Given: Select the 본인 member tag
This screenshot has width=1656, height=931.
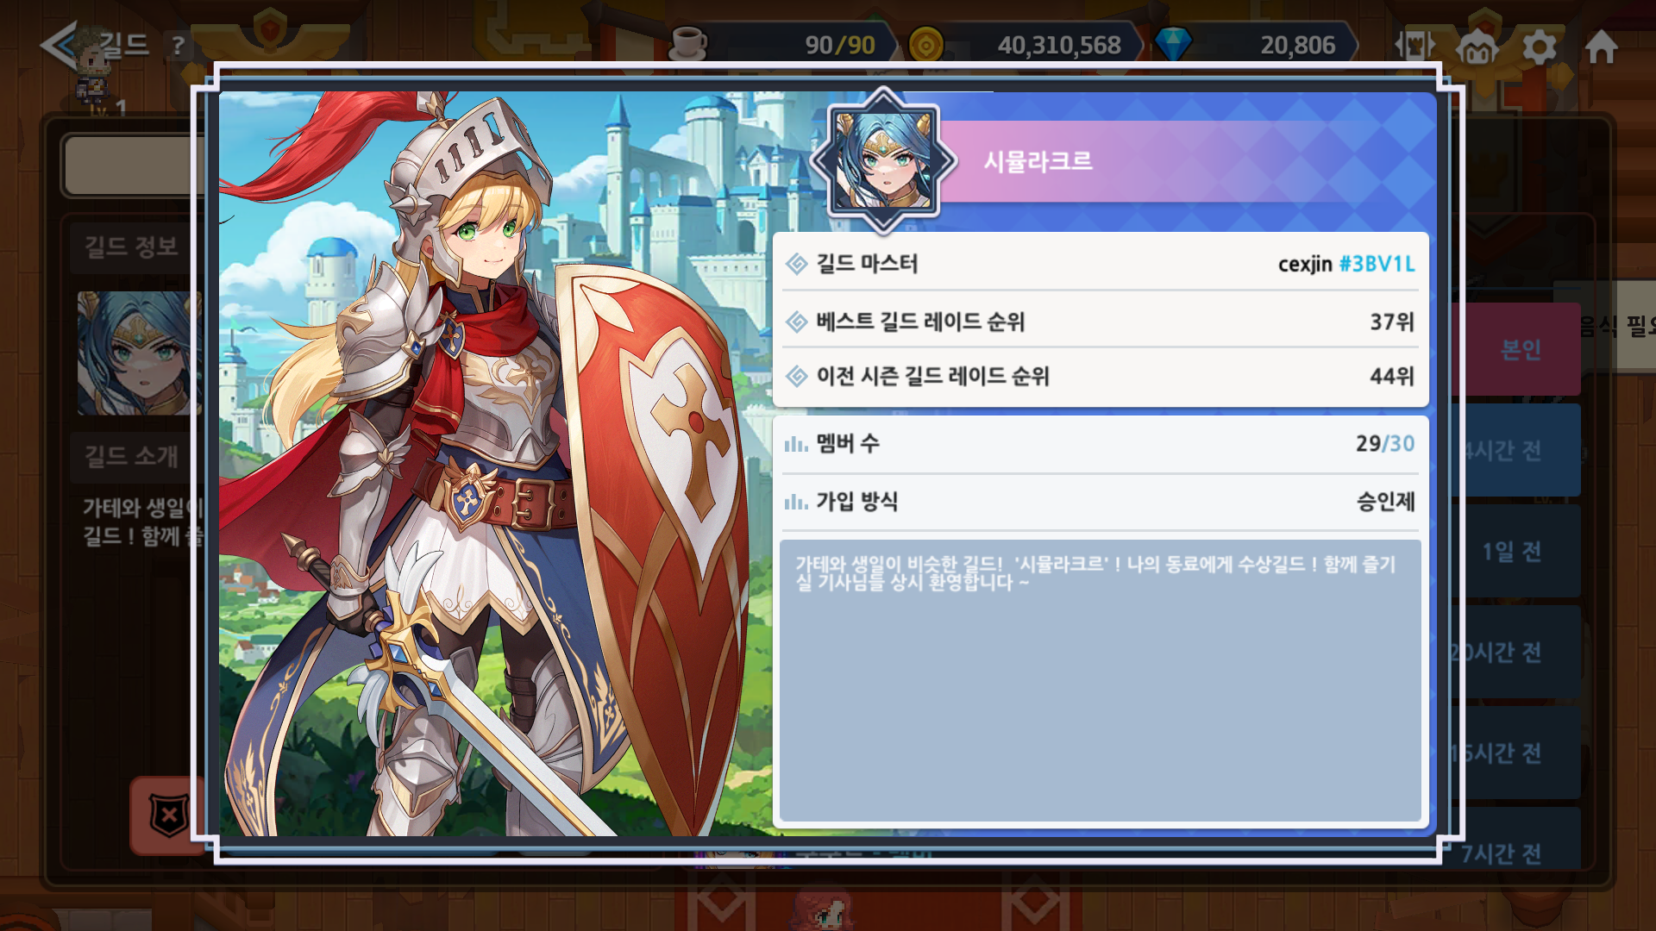Looking at the screenshot, I should pos(1520,349).
